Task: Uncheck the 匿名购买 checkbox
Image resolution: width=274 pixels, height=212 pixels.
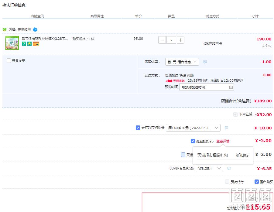Action: (256, 182)
